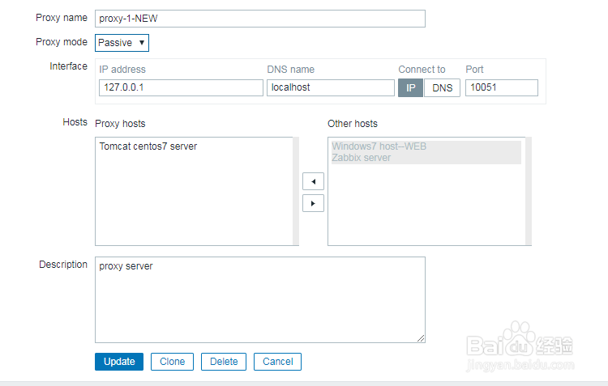The image size is (608, 386).
Task: Click the Update button
Action: (119, 362)
